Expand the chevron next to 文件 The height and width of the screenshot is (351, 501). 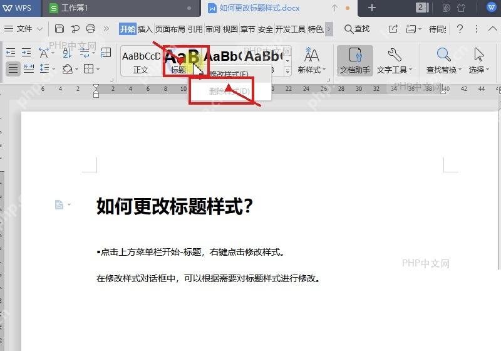[39, 29]
